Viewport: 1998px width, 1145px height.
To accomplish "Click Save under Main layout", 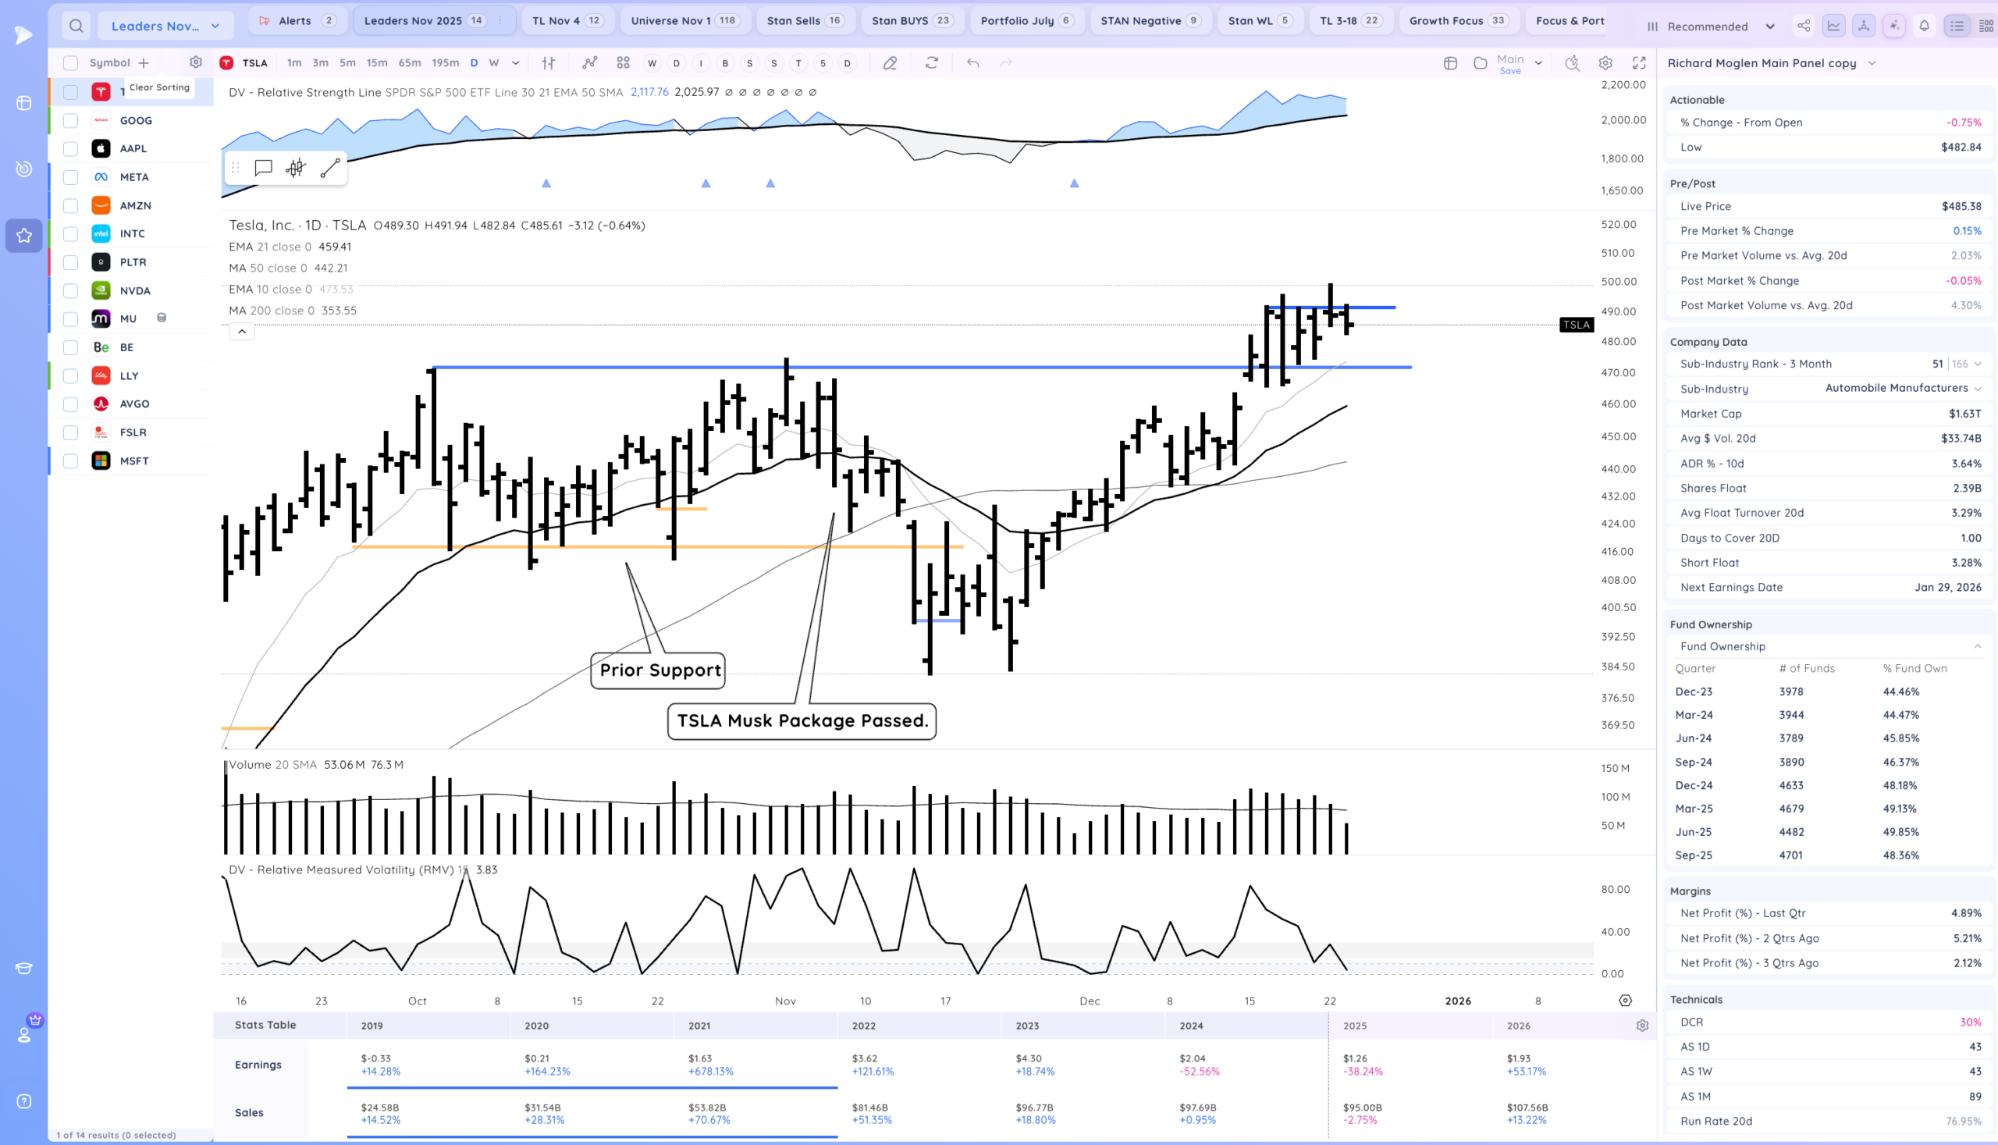I will click(1509, 71).
